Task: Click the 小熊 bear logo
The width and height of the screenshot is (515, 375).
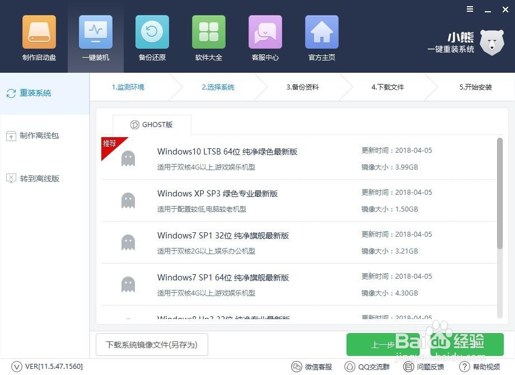Action: pos(491,42)
